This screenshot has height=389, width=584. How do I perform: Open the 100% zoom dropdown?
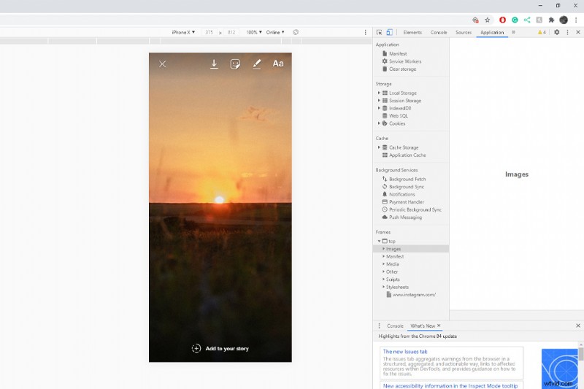tap(254, 32)
